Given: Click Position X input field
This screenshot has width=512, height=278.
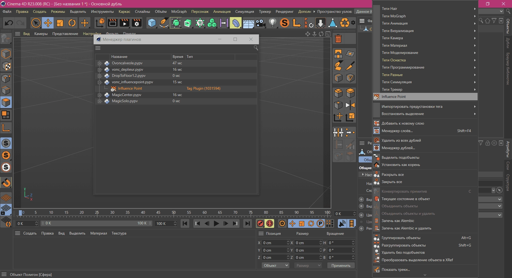Looking at the screenshot, I should pyautogui.click(x=275, y=243).
